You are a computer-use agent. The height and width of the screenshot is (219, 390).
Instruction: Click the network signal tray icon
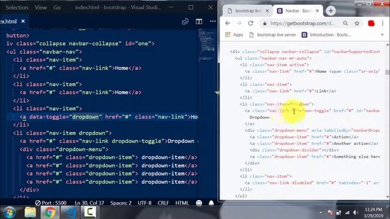pyautogui.click(x=347, y=212)
